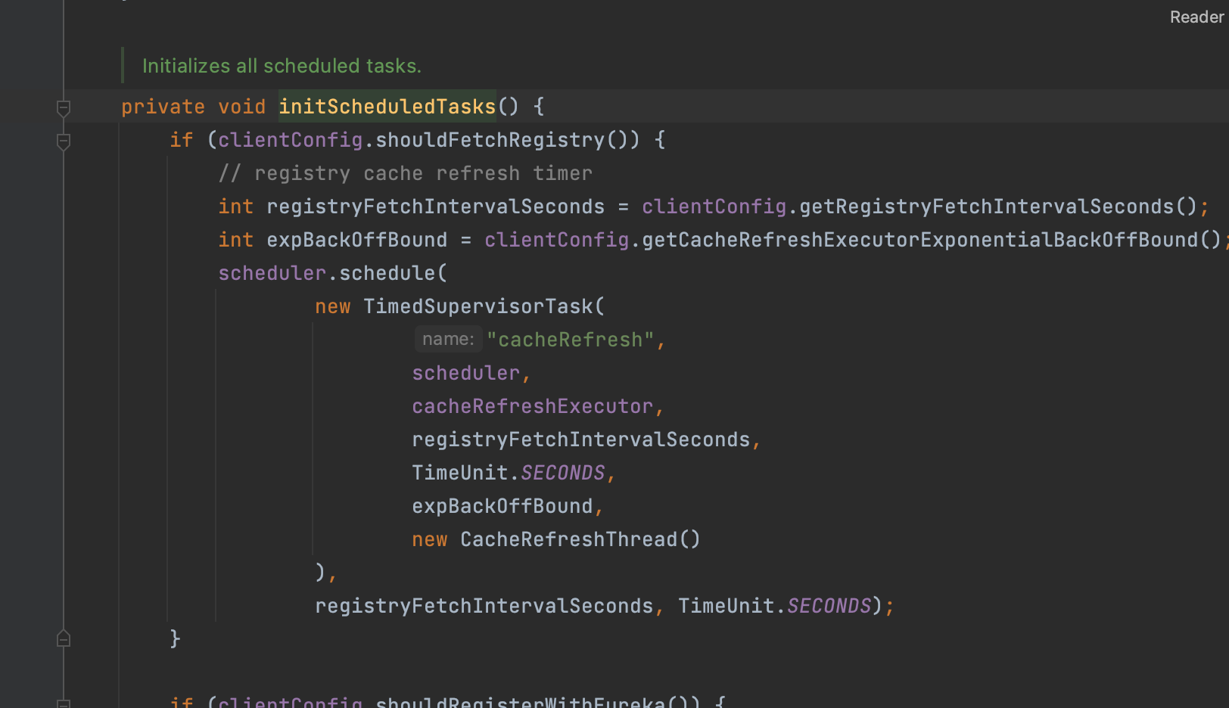
Task: Click the TimedSupervisorTask constructor name
Action: (x=478, y=306)
